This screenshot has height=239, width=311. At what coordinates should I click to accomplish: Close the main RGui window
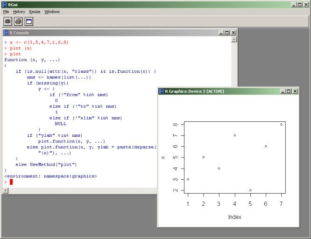point(306,5)
